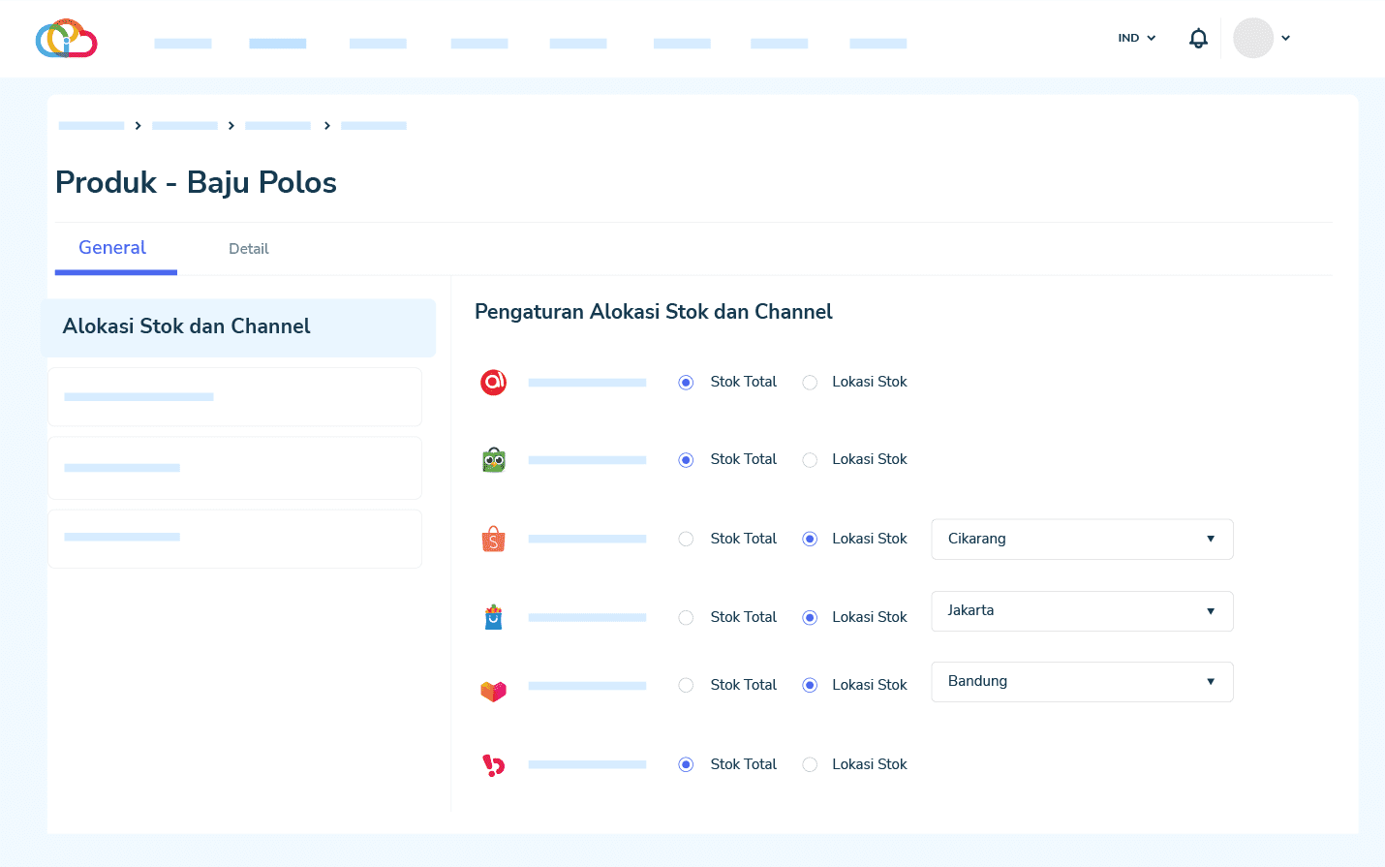The image size is (1385, 867).
Task: Select Stok Total for the Shopee row
Action: tap(686, 539)
